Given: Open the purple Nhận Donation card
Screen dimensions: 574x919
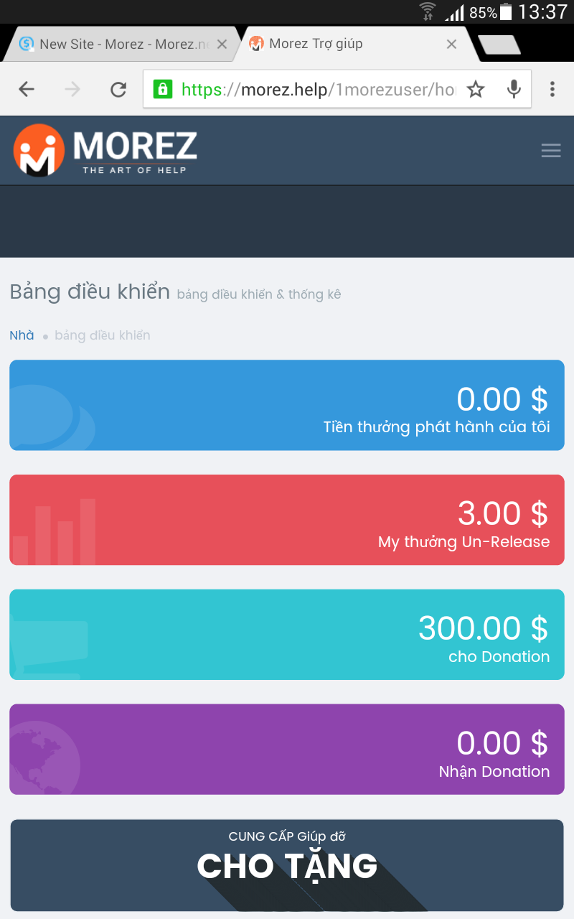Looking at the screenshot, I should click(x=287, y=750).
